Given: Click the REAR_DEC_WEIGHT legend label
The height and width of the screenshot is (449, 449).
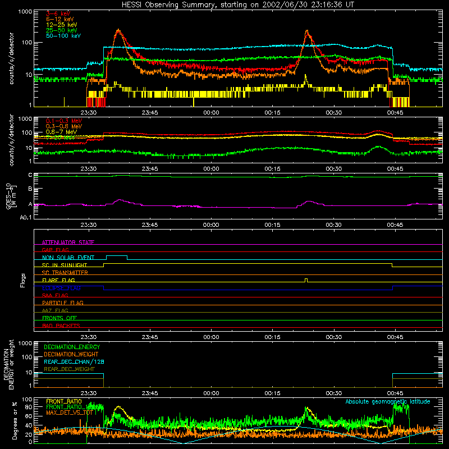Looking at the screenshot, I should coord(69,369).
